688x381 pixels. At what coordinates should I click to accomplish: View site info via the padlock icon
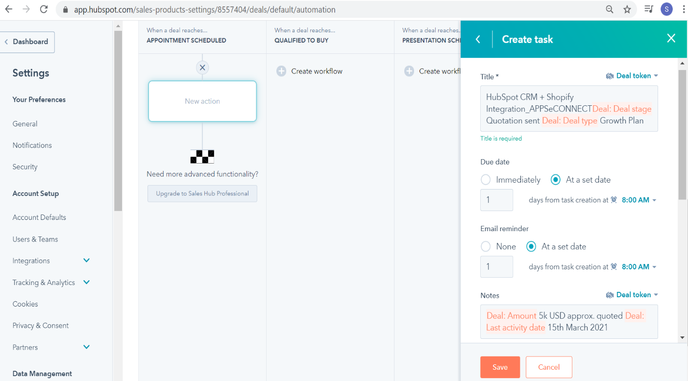point(65,10)
